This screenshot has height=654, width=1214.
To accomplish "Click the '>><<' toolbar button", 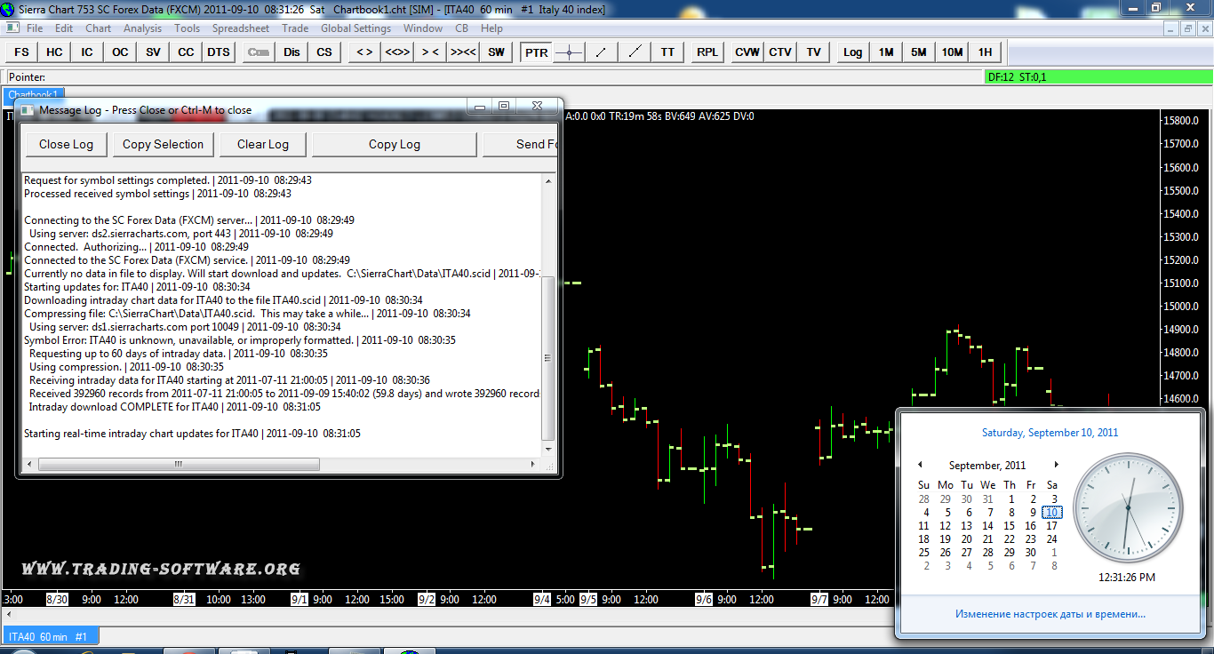I will tap(463, 52).
